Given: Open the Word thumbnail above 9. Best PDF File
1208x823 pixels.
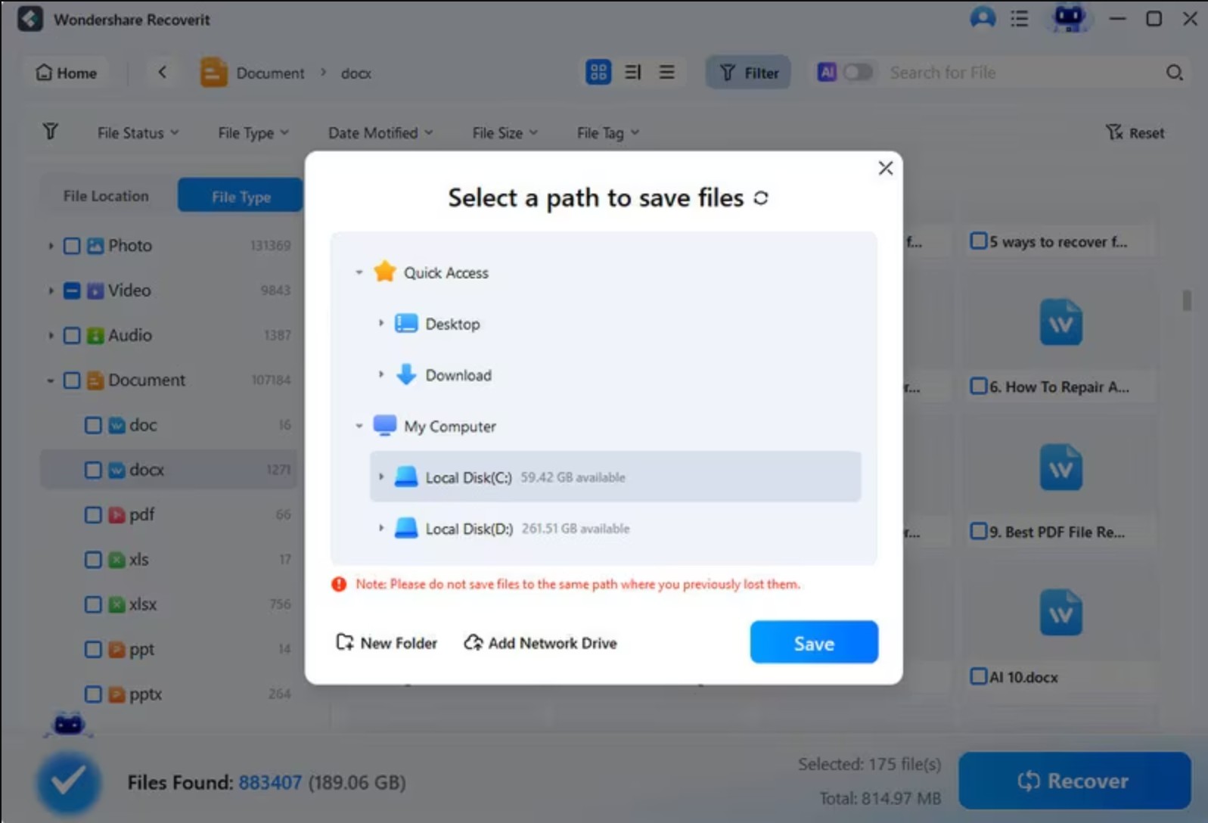Looking at the screenshot, I should pyautogui.click(x=1060, y=467).
